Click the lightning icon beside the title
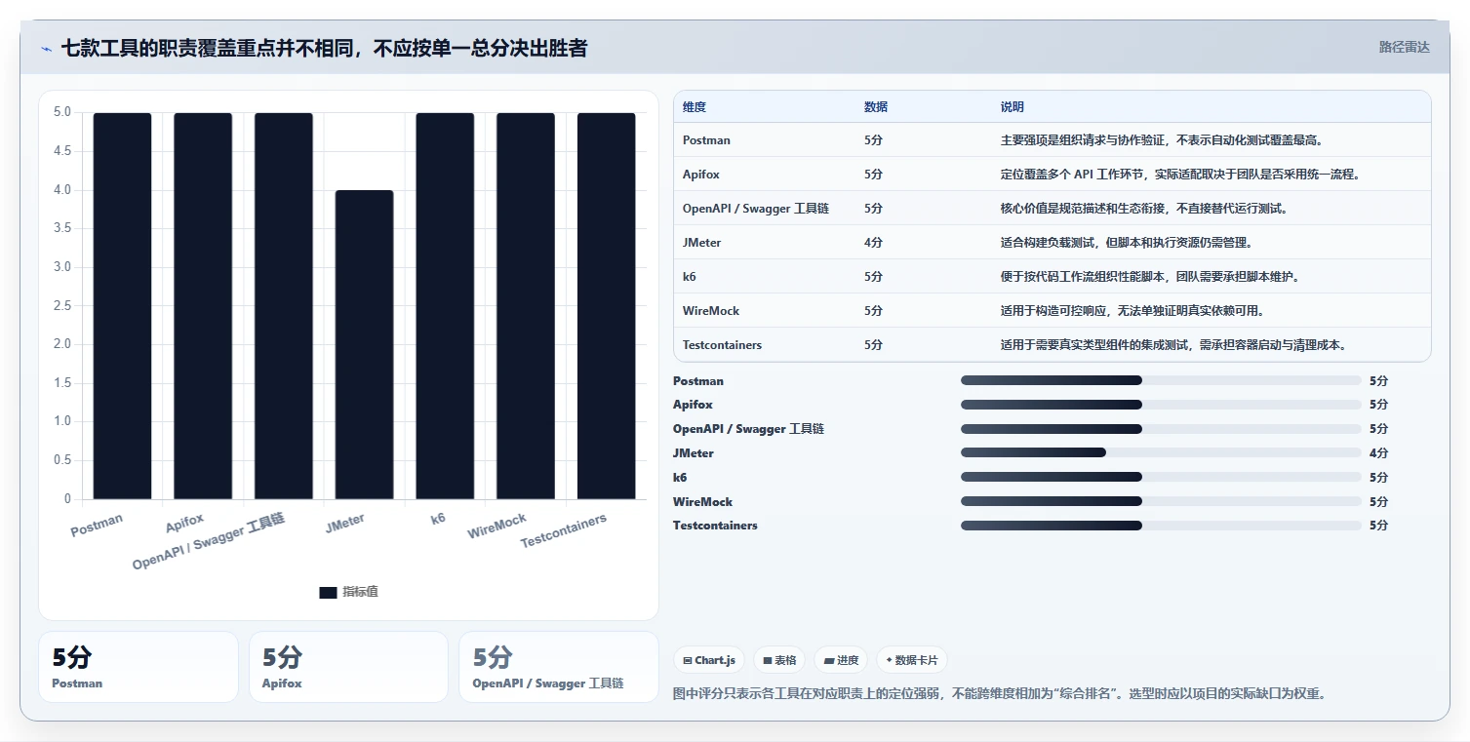Screen dimensions: 1470x742 (x=47, y=49)
